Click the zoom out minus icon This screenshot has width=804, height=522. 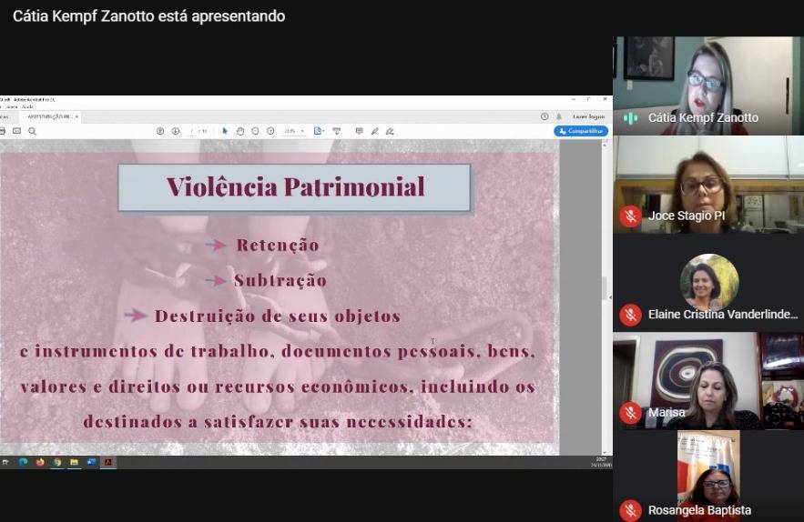tap(256, 131)
